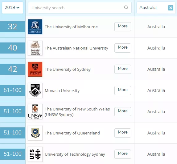Open University of Technology Sydney name link
Viewport: 177px width, 164px height.
click(75, 154)
